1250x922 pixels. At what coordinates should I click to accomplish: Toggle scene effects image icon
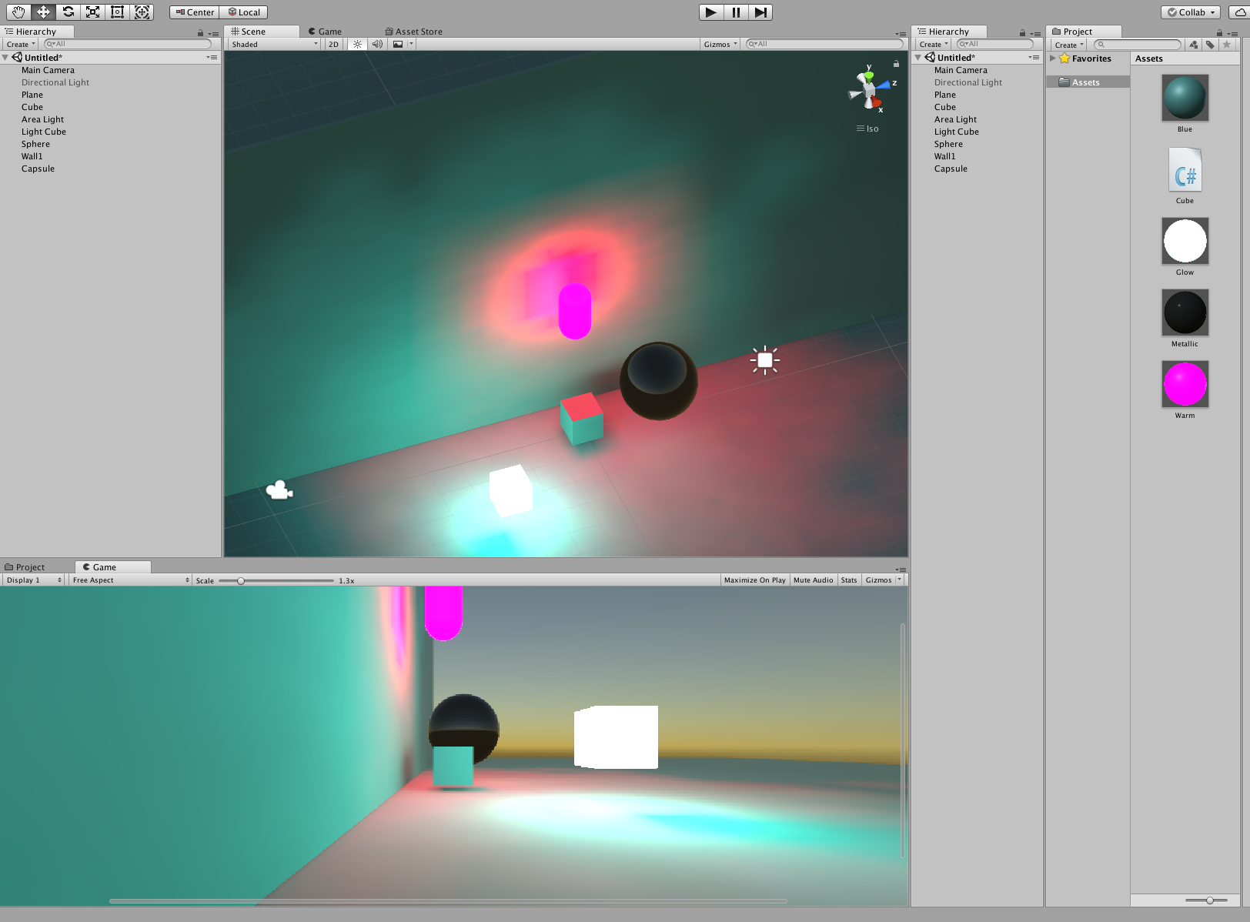click(398, 45)
